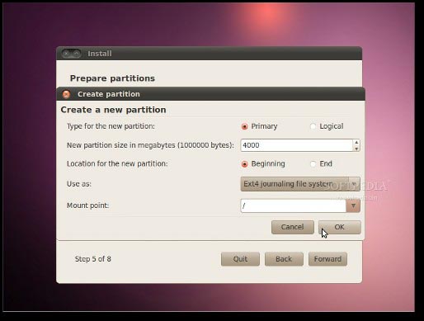
Task: Confirm the new partition with OK
Action: (x=340, y=227)
